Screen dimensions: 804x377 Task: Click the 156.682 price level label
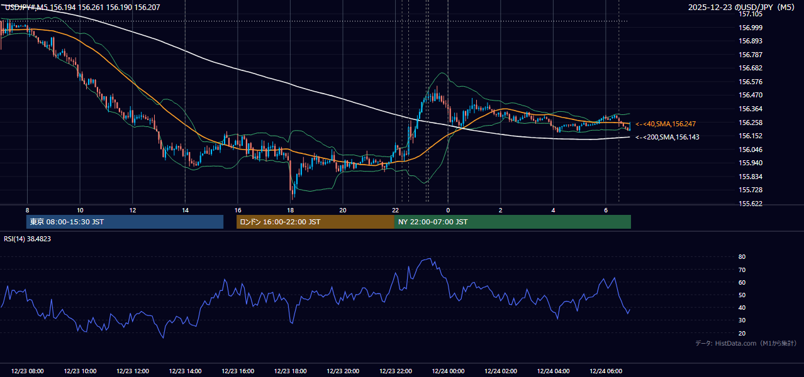[751, 68]
